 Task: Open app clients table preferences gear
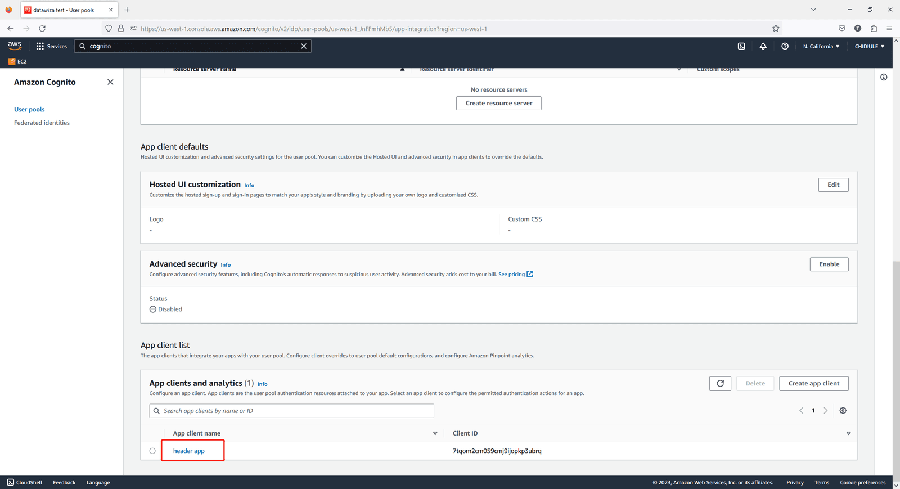[843, 411]
